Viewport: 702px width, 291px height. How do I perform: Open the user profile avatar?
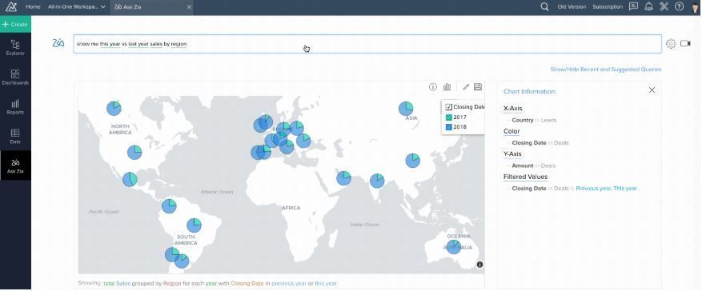pyautogui.click(x=695, y=7)
